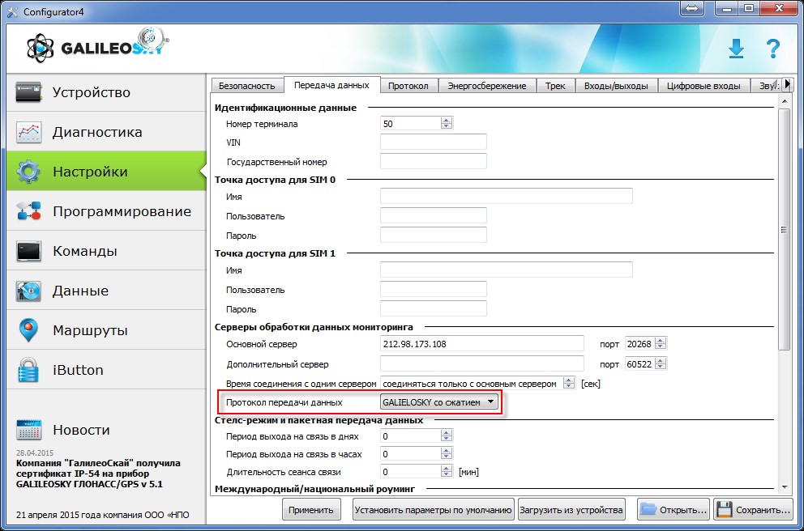Open iButton lock icon
This screenshot has width=804, height=531.
pyautogui.click(x=29, y=370)
